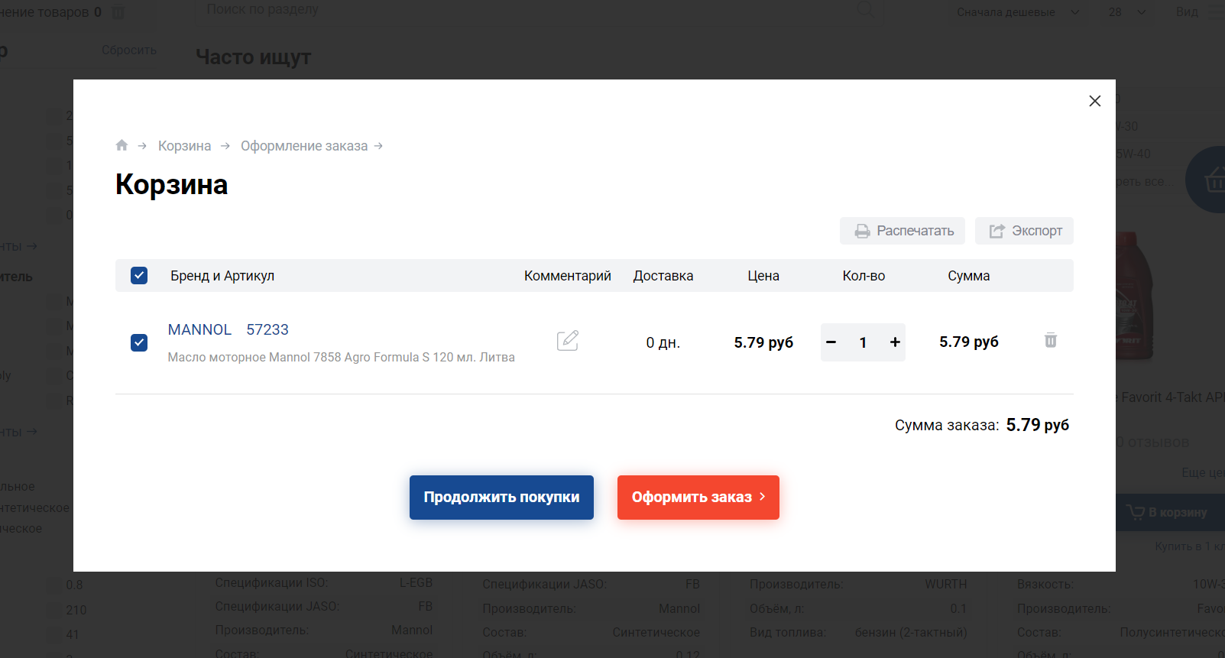This screenshot has width=1225, height=658.
Task: Click the В корзину button on the background page
Action: [x=1169, y=512]
